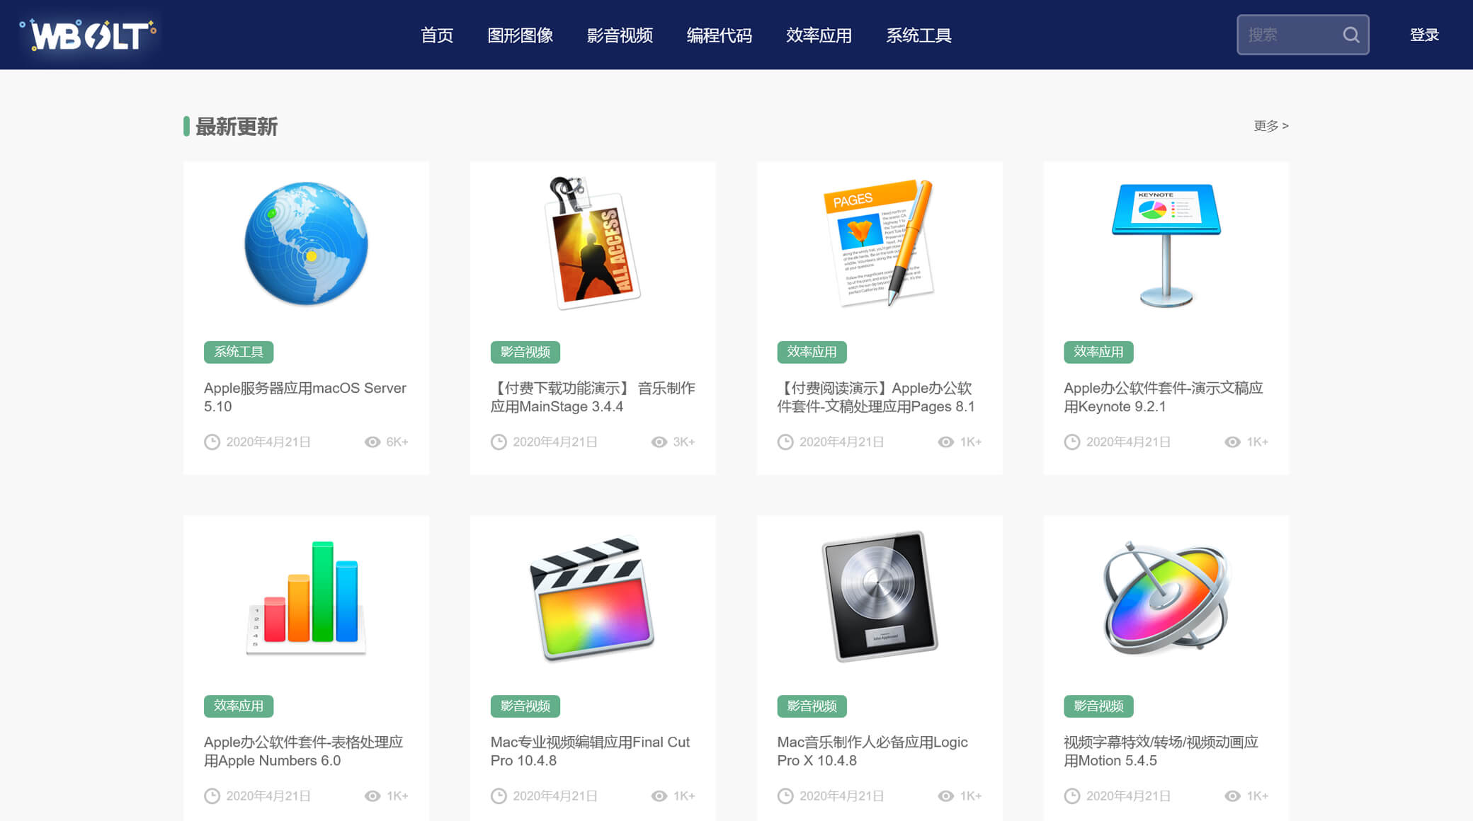The width and height of the screenshot is (1473, 821).
Task: Click views eye icon showing 6K+
Action: coord(372,442)
